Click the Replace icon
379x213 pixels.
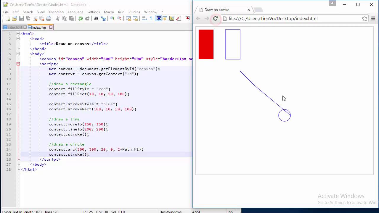(103, 18)
